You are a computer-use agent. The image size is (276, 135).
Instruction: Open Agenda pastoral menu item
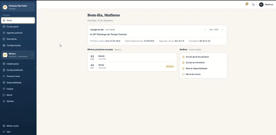18,33
